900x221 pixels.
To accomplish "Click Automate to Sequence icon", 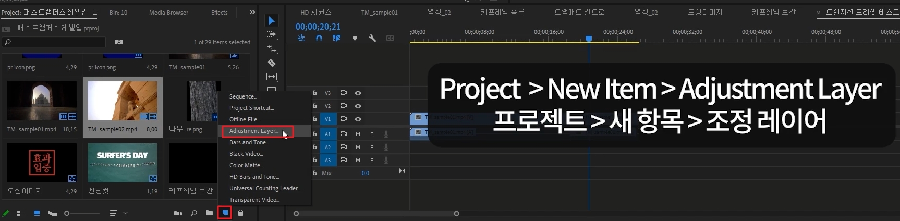I will pos(178,213).
